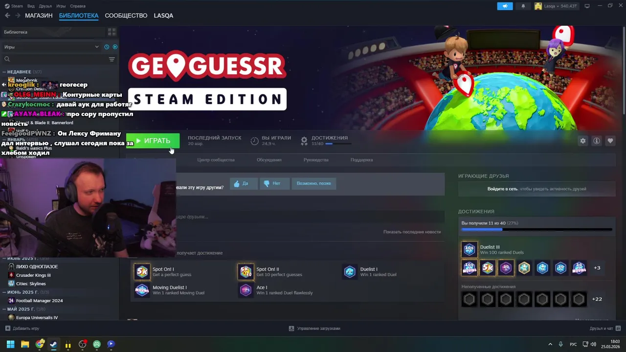626x352 pixels.
Task: Show hidden system tray icons
Action: tap(550, 344)
